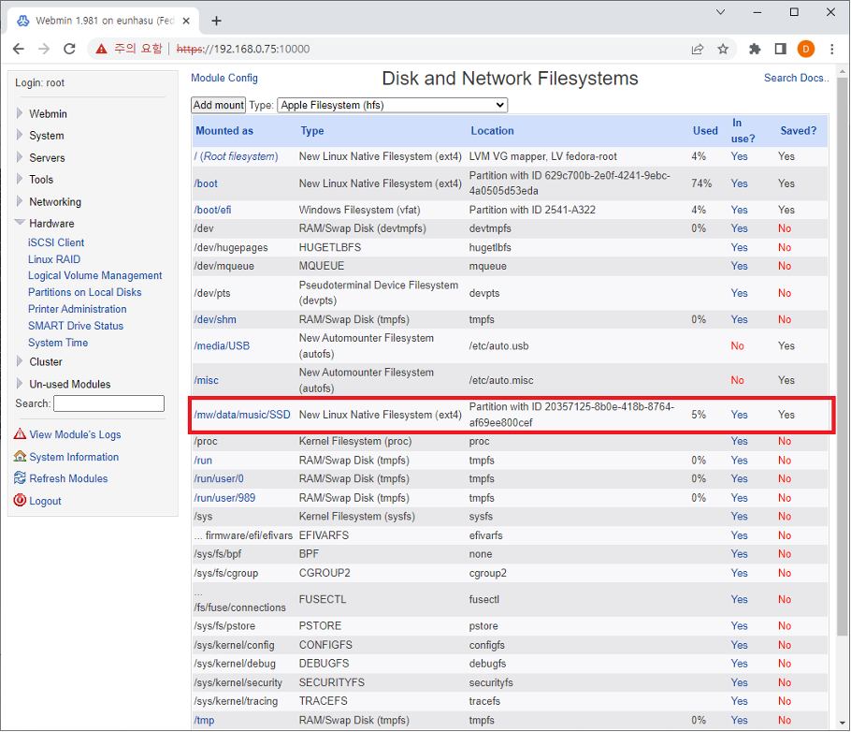Image resolution: width=851 pixels, height=732 pixels.
Task: Open the /mw/data/music/SSD mount entry
Action: (x=242, y=415)
